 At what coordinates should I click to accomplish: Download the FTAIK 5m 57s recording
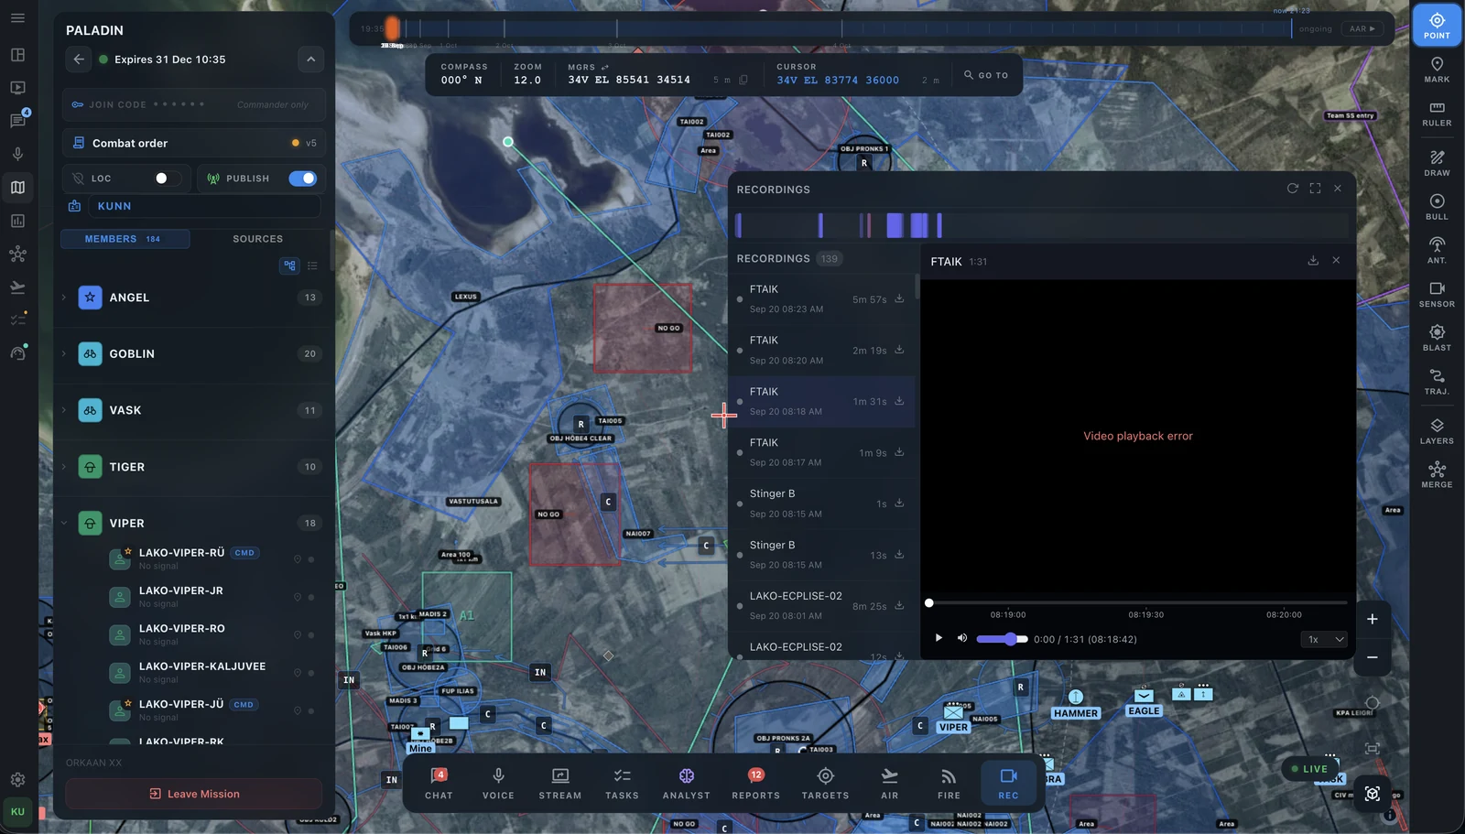(x=899, y=298)
